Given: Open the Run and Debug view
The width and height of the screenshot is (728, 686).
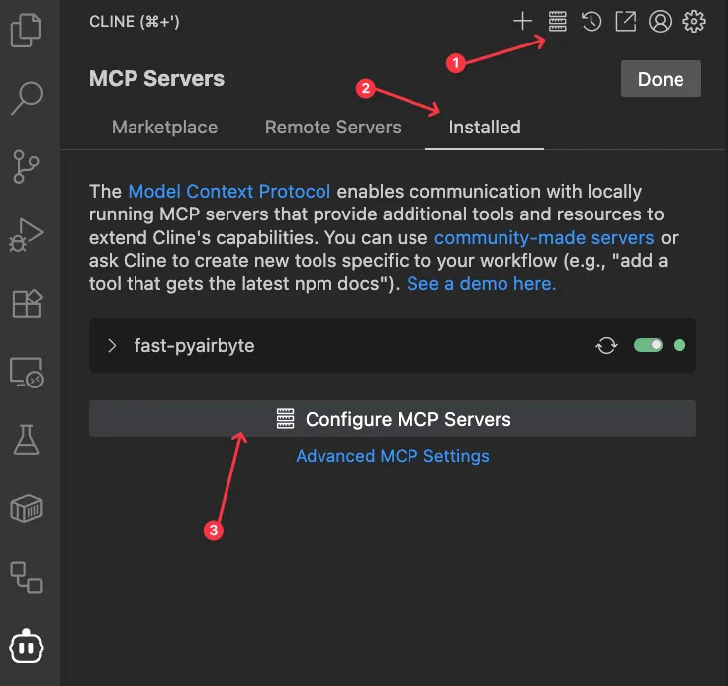Looking at the screenshot, I should [26, 234].
